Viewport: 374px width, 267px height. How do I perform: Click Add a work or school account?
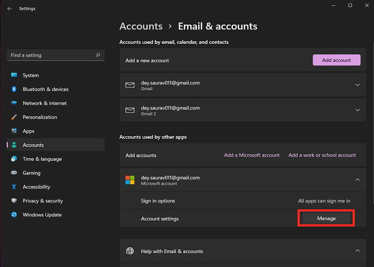[x=322, y=155]
